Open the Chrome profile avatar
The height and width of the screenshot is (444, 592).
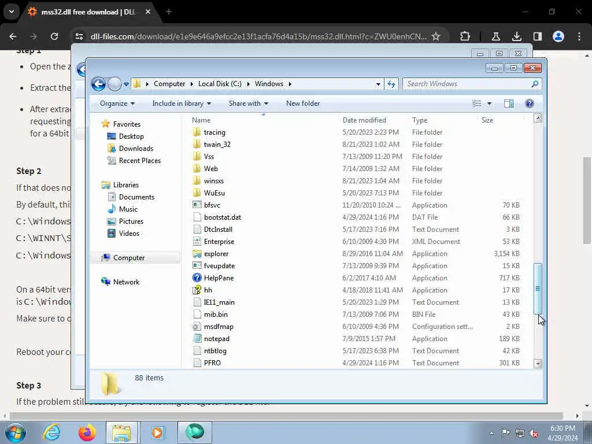(558, 36)
